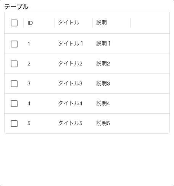Mark the row 4 checkbox

click(14, 104)
